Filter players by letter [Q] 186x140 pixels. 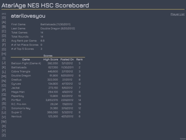pos(4,94)
